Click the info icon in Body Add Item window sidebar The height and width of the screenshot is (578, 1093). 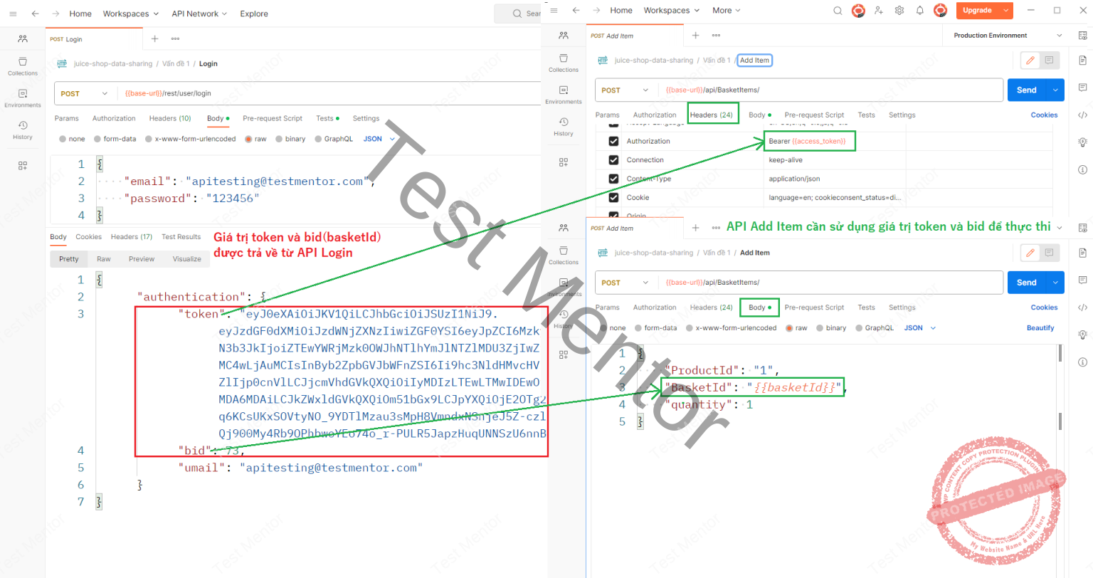[x=1082, y=362]
